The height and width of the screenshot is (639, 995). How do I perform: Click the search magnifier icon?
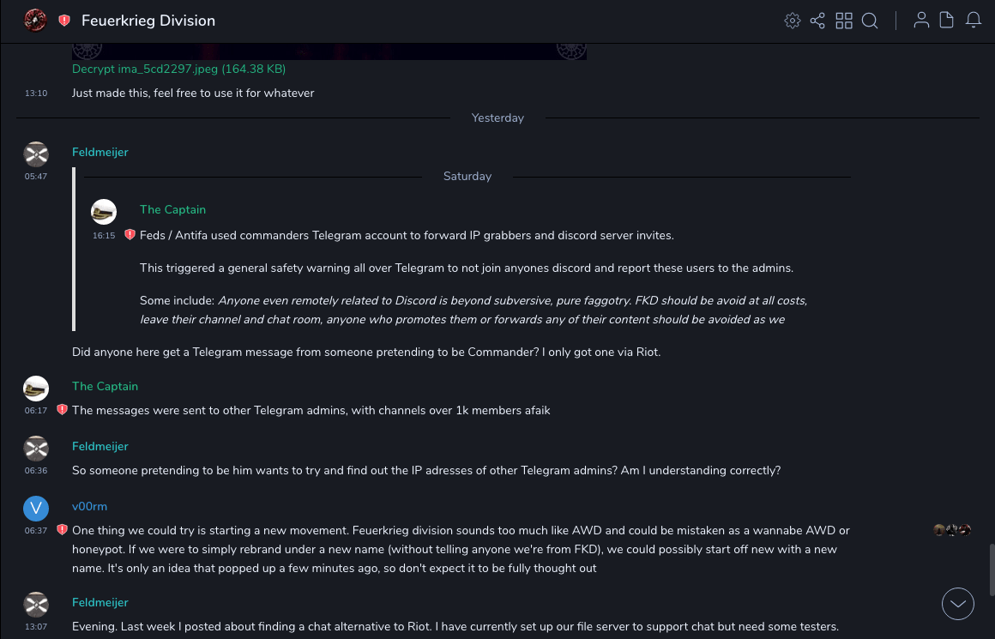coord(870,21)
